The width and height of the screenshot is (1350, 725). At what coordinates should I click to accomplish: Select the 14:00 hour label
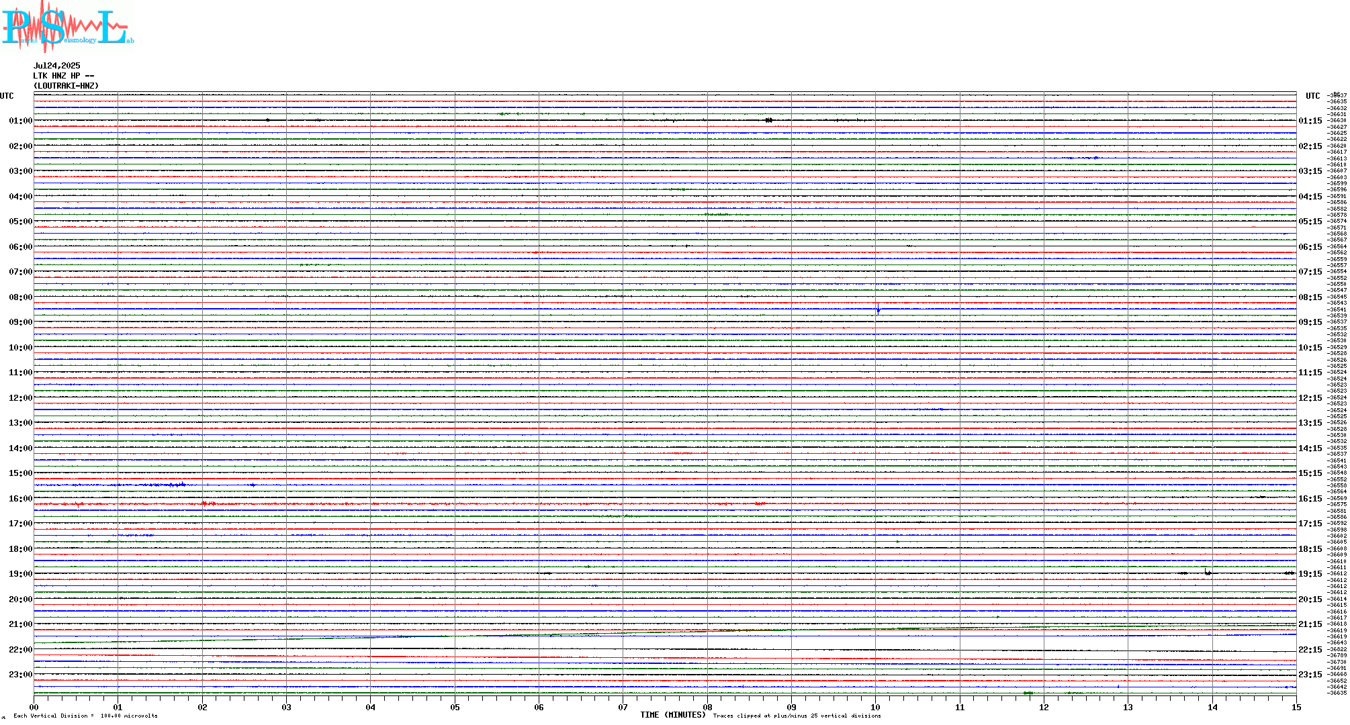point(21,448)
